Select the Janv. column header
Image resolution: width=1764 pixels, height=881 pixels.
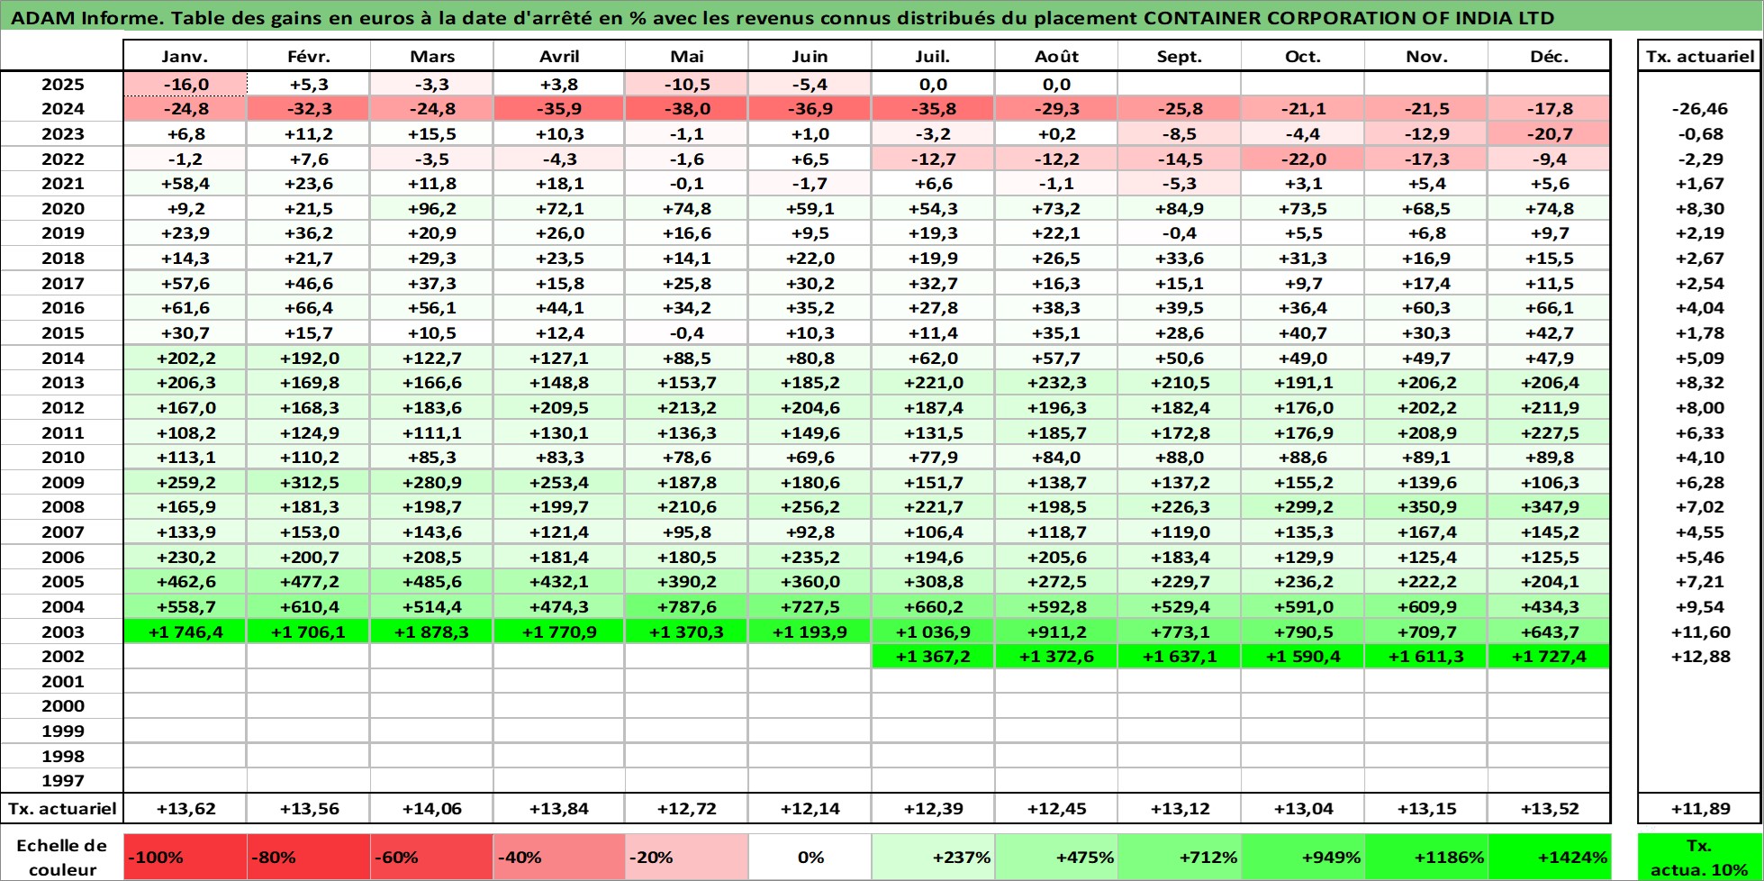tap(185, 56)
